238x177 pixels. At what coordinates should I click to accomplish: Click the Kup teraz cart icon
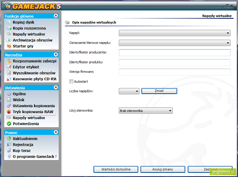(9, 151)
